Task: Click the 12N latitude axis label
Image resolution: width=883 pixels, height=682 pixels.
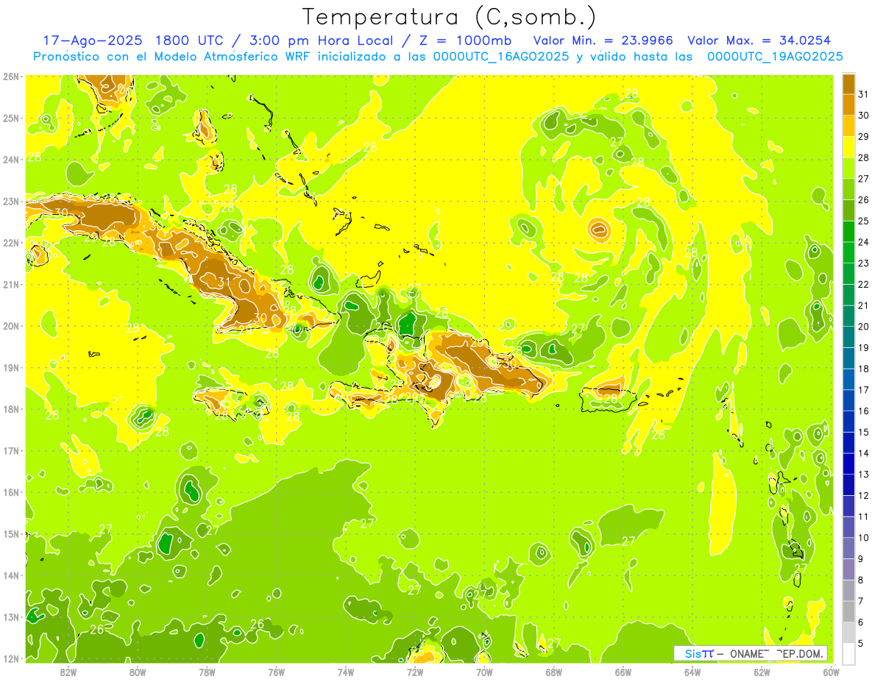Action: [11, 659]
